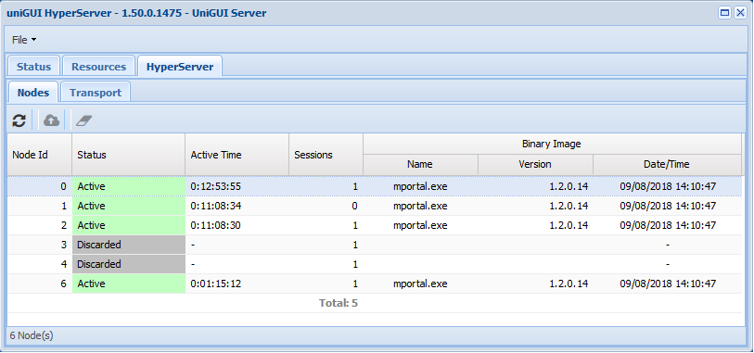Click sessions value 0 for node 1

point(355,206)
